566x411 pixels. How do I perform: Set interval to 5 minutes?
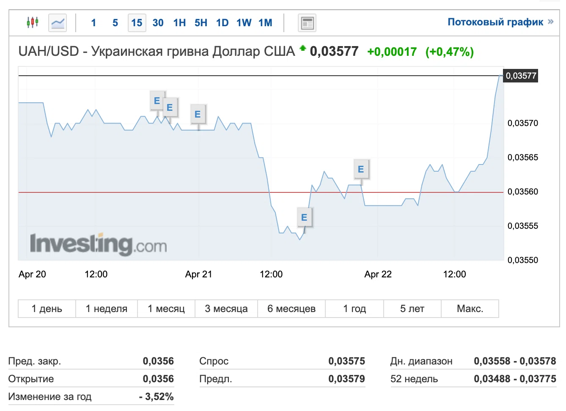(115, 23)
